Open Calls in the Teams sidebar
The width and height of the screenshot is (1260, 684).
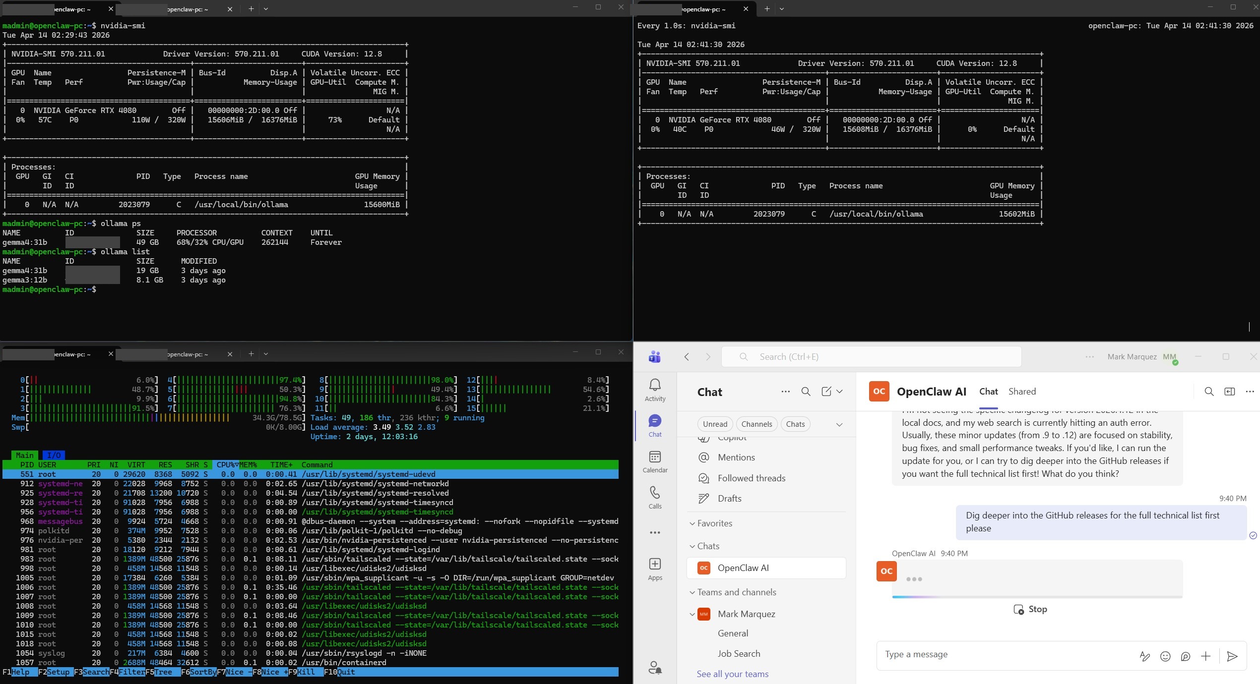coord(655,497)
